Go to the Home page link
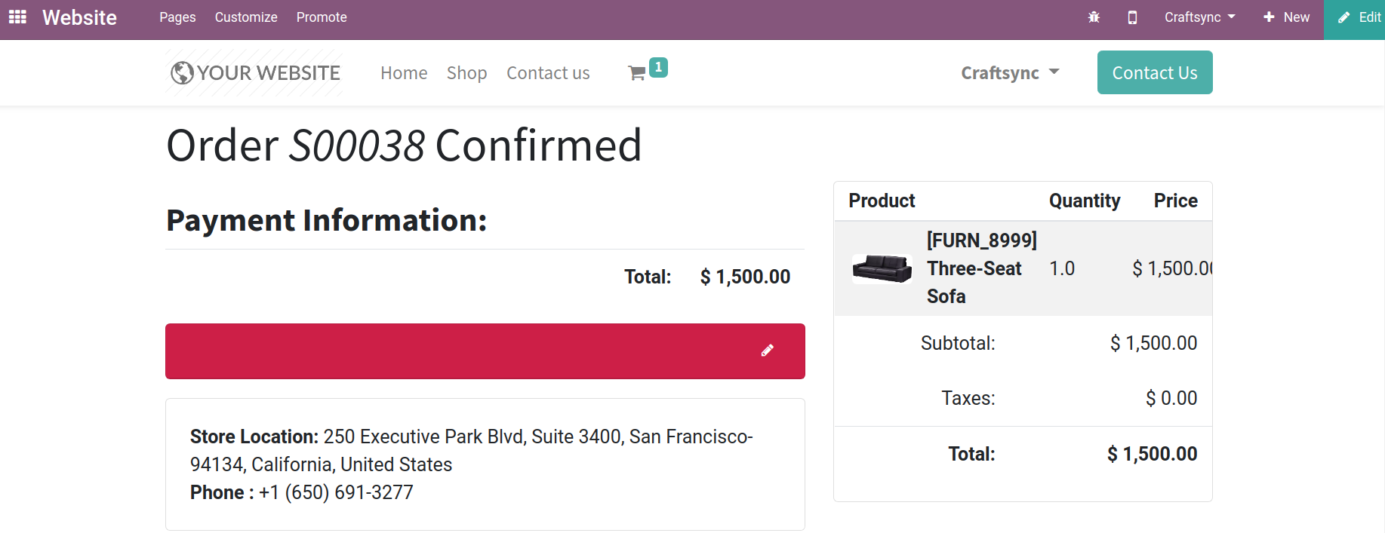The image size is (1385, 533). [404, 73]
